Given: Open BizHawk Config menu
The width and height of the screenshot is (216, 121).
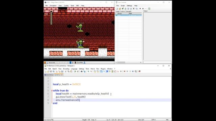Looking at the screenshot, I should click(x=66, y=6).
